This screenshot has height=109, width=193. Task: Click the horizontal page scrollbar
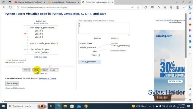click(x=87, y=102)
